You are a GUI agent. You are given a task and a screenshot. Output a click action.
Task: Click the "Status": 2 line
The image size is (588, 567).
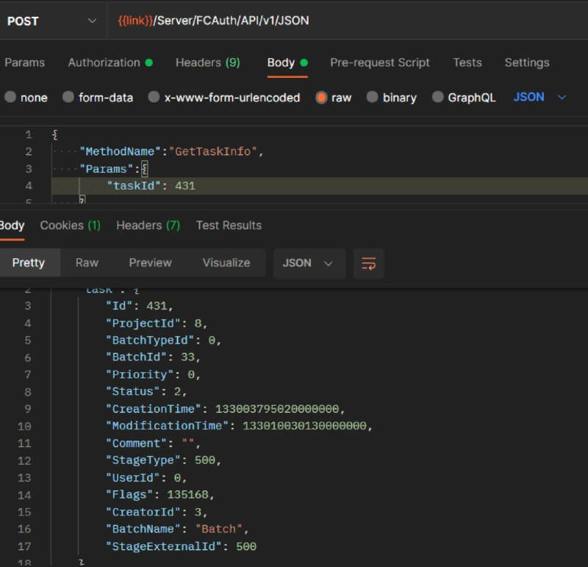pos(146,392)
